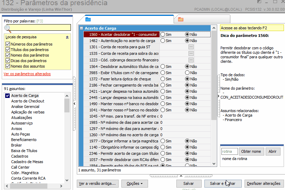The image size is (285, 190).
Task: Select Sim for parameter 2346
Action: 163,153
